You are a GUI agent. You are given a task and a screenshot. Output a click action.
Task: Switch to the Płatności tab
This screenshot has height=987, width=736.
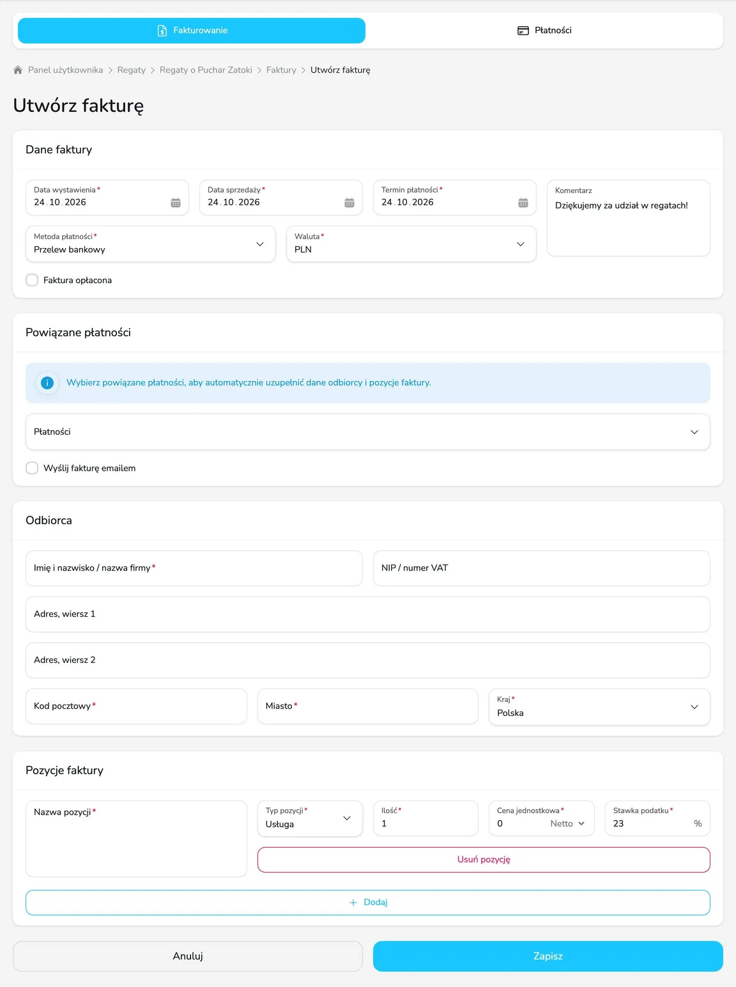click(x=544, y=31)
